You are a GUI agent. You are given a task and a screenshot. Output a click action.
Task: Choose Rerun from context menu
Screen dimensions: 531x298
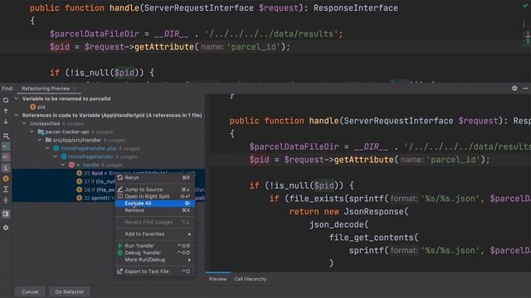coord(155,178)
